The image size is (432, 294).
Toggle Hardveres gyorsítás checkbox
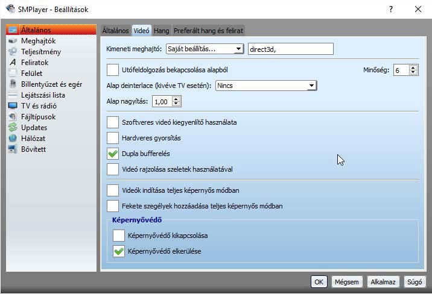tap(113, 138)
